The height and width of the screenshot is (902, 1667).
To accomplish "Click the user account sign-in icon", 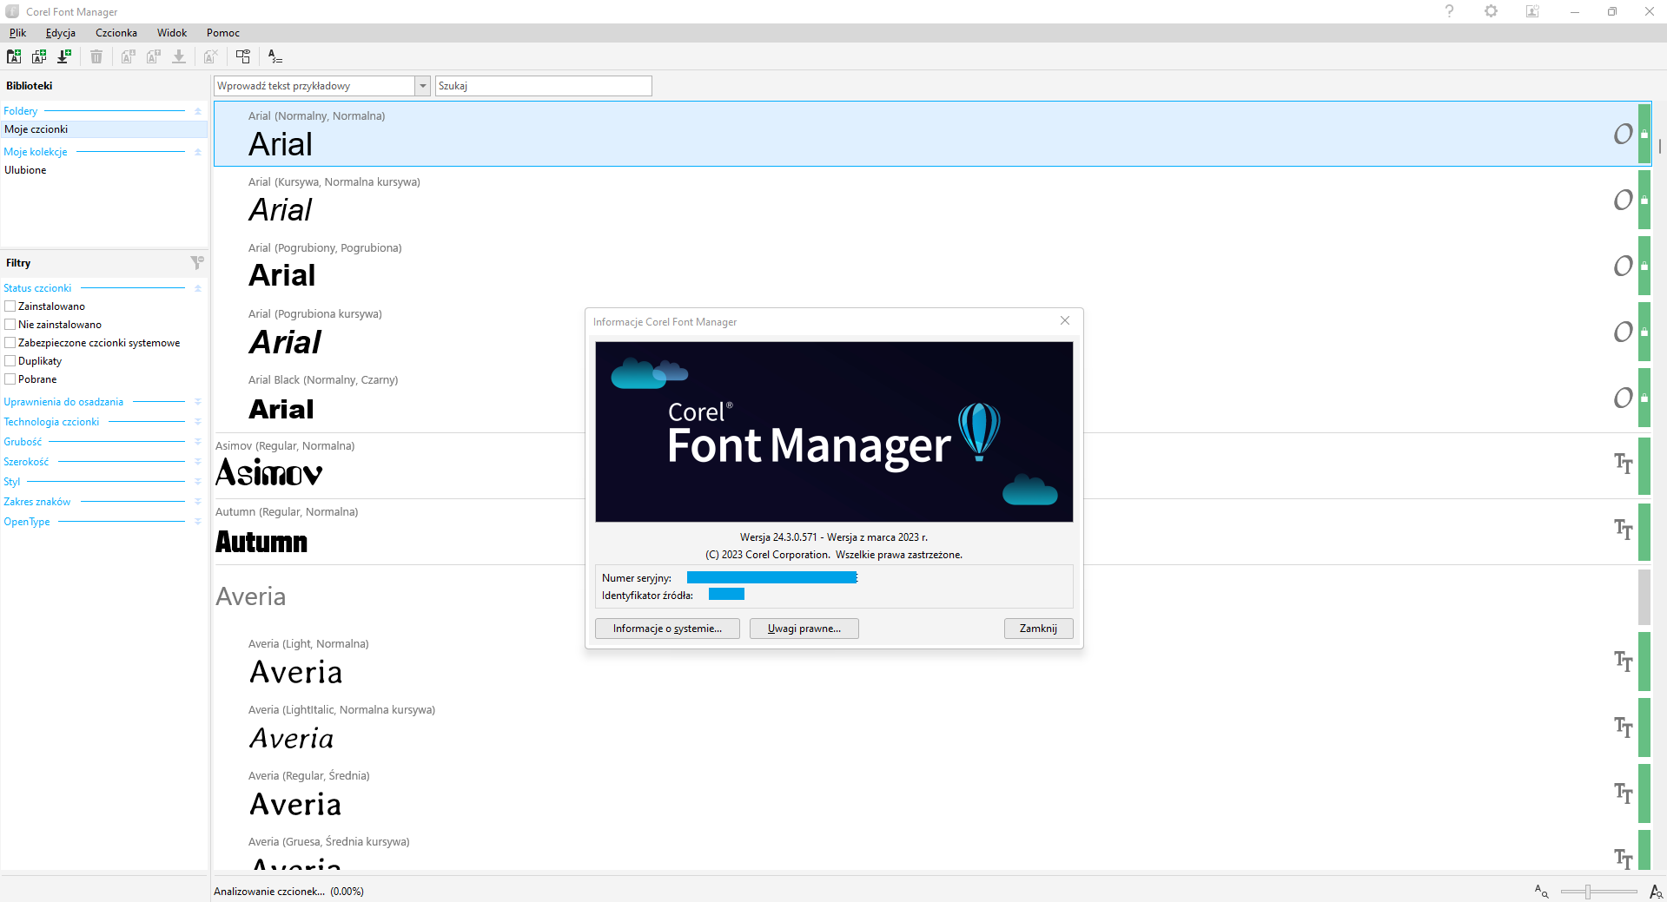I will coord(1532,11).
